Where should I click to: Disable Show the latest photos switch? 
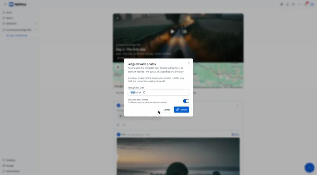point(186,101)
